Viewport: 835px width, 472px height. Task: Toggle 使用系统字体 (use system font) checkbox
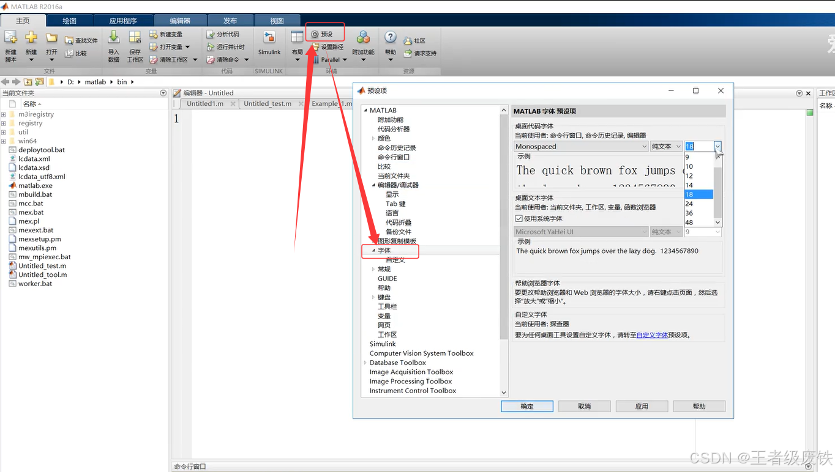pos(519,218)
